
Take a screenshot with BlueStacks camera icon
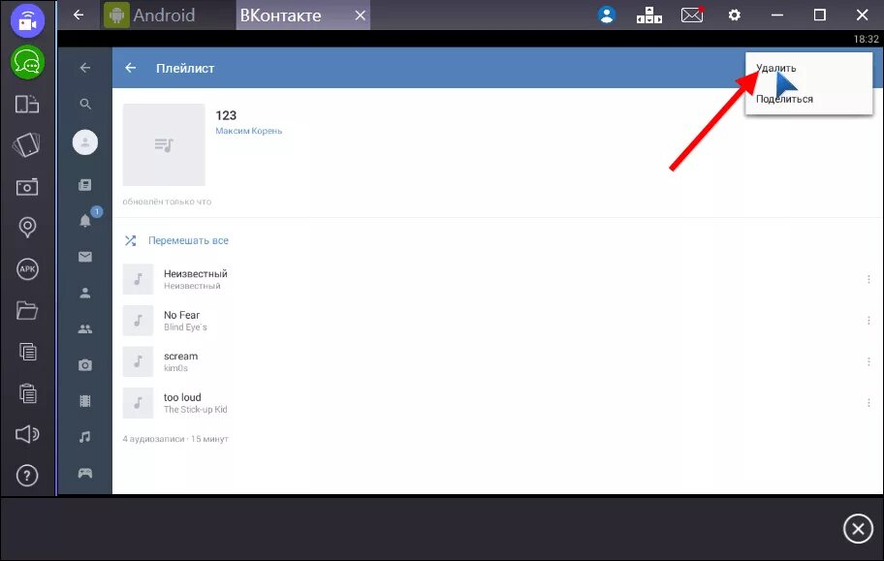coord(27,187)
